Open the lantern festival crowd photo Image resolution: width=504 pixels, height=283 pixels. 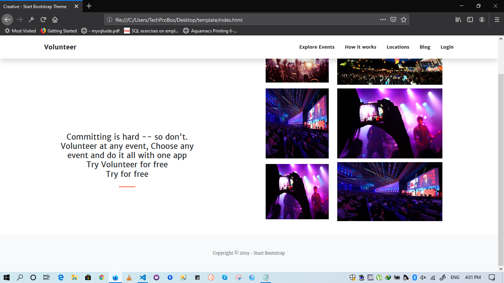point(390,71)
